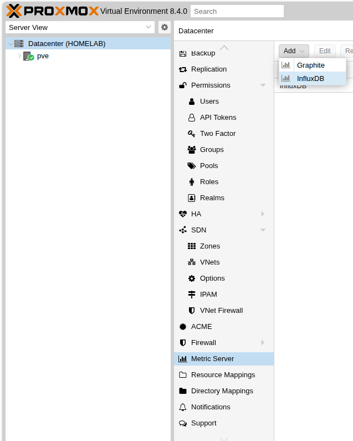Collapse the Permissions submenu arrow
Viewport: 353px width, 441px height.
(263, 85)
